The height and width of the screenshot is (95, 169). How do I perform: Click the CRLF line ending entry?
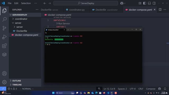pyautogui.click(x=141, y=89)
